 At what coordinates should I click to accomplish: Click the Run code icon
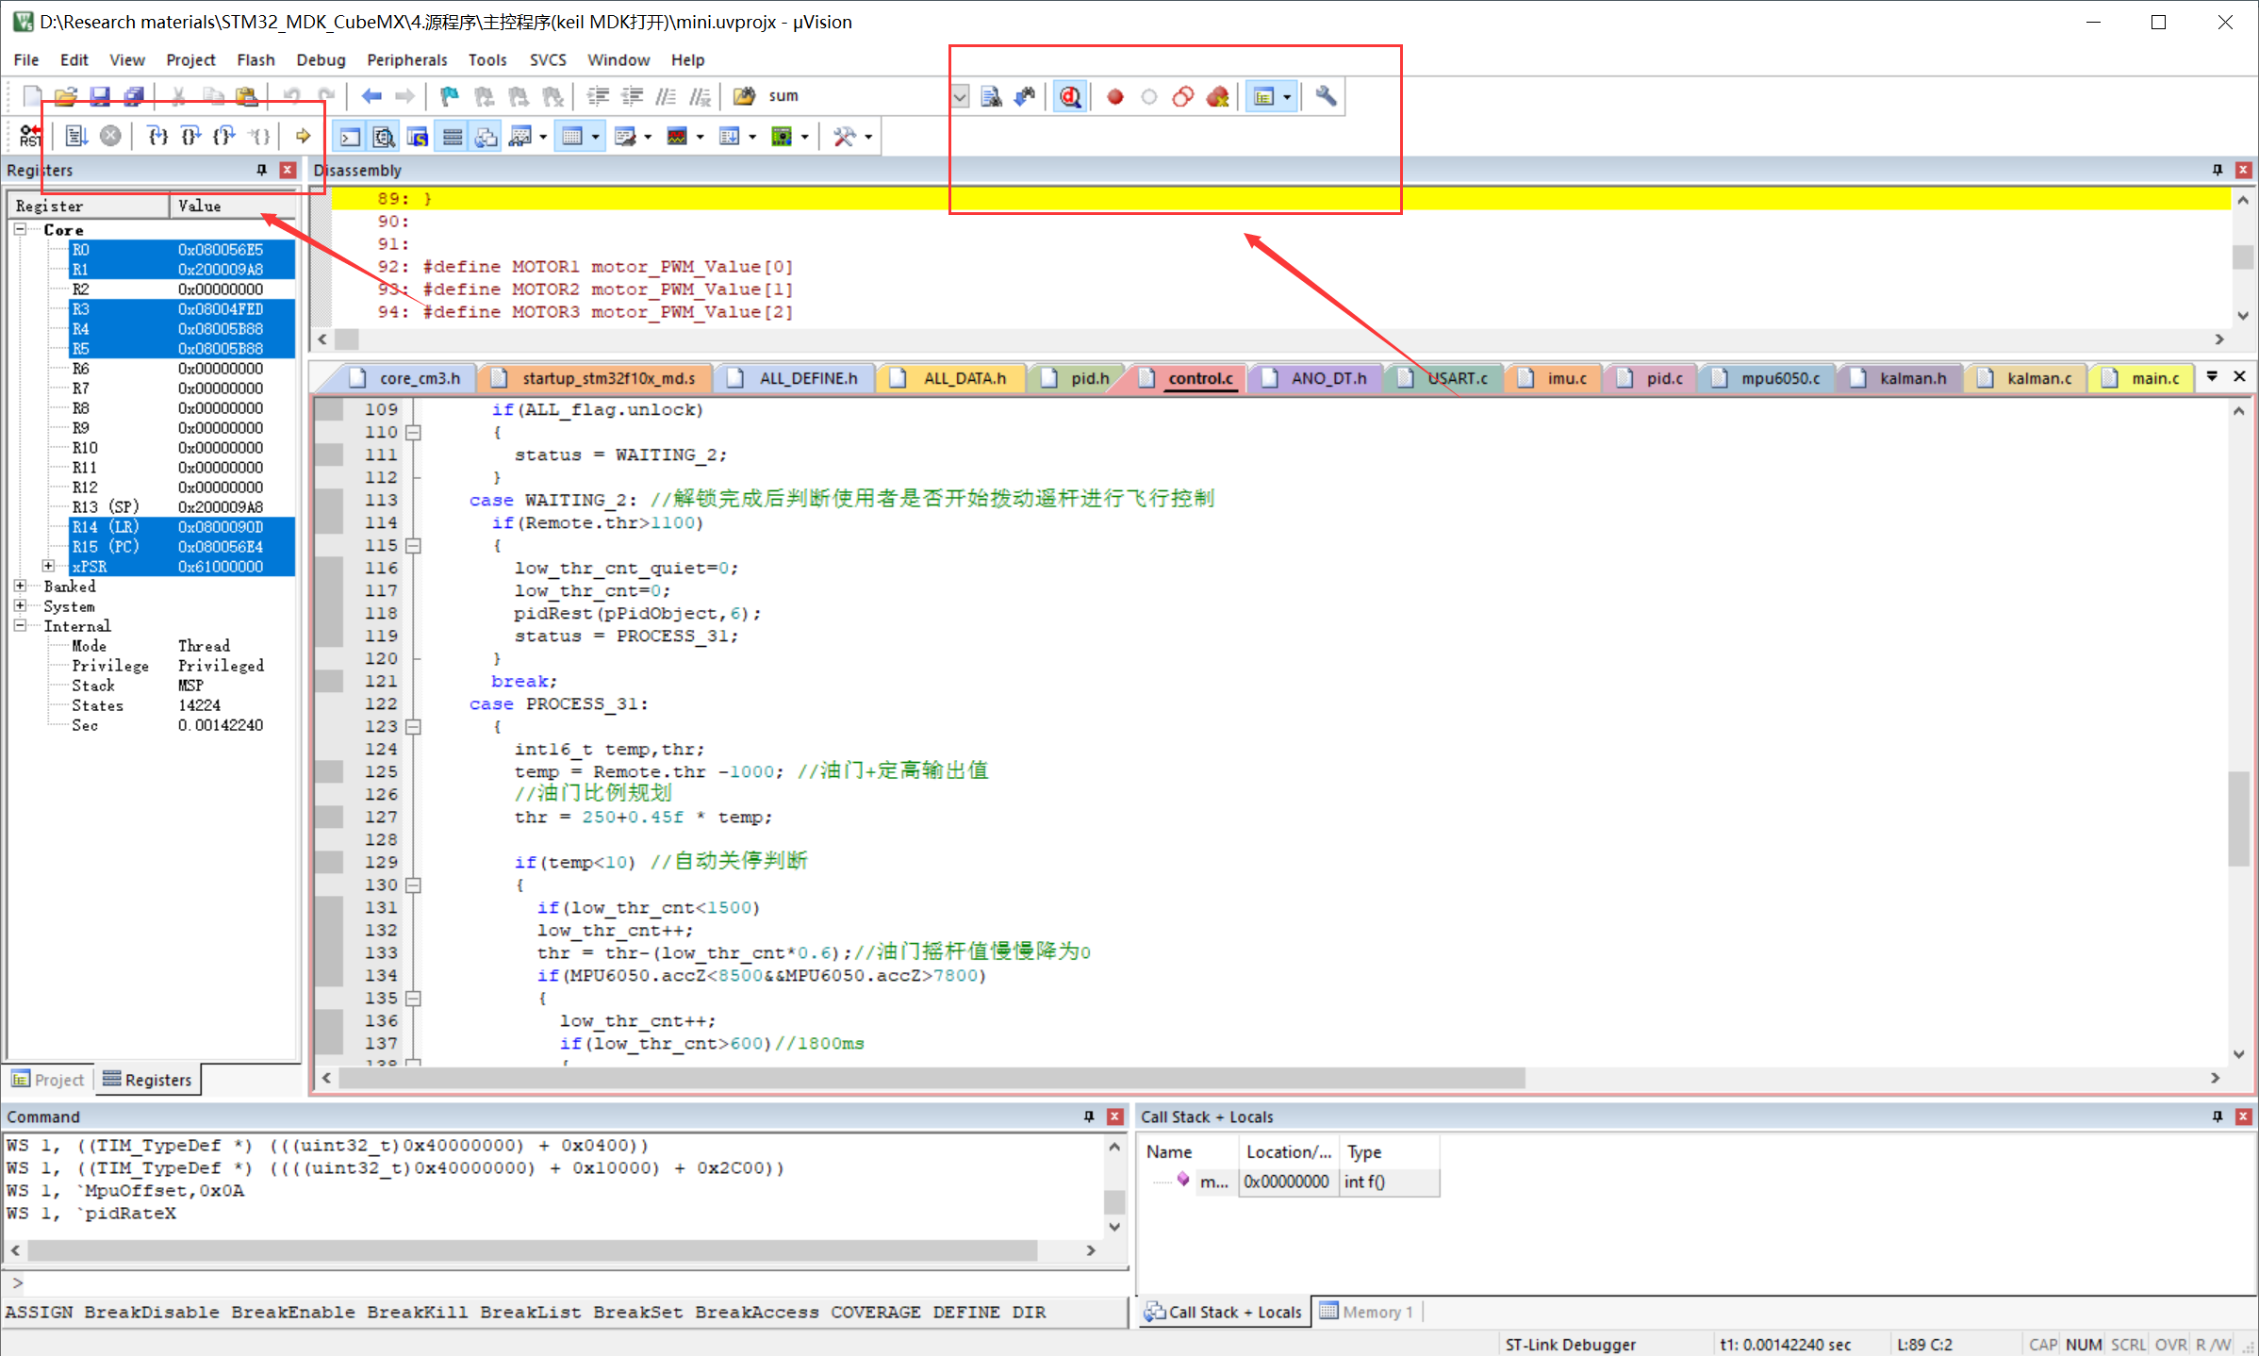pyautogui.click(x=76, y=137)
